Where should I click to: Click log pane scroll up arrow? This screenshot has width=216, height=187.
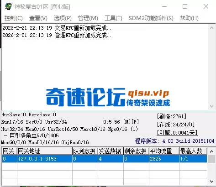click(x=211, y=28)
